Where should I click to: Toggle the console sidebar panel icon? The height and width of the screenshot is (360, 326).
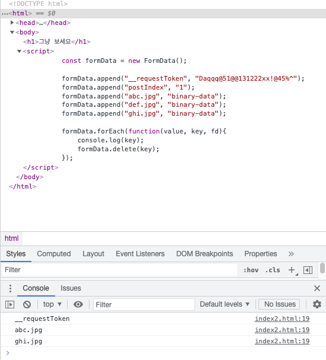tap(9, 304)
